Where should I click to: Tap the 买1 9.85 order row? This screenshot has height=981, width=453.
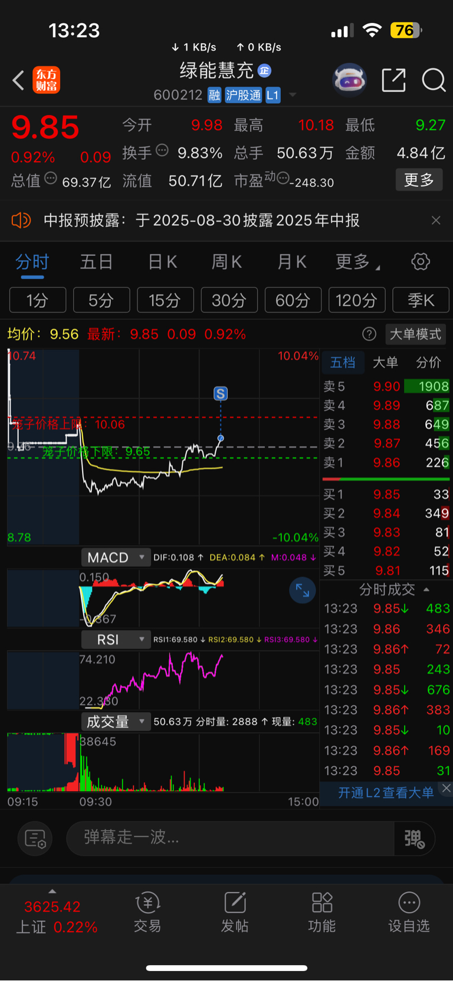click(386, 494)
